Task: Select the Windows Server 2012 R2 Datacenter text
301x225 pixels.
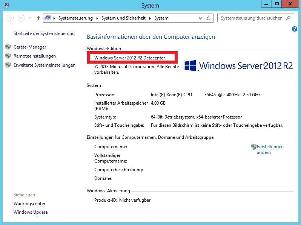Action: pyautogui.click(x=130, y=58)
